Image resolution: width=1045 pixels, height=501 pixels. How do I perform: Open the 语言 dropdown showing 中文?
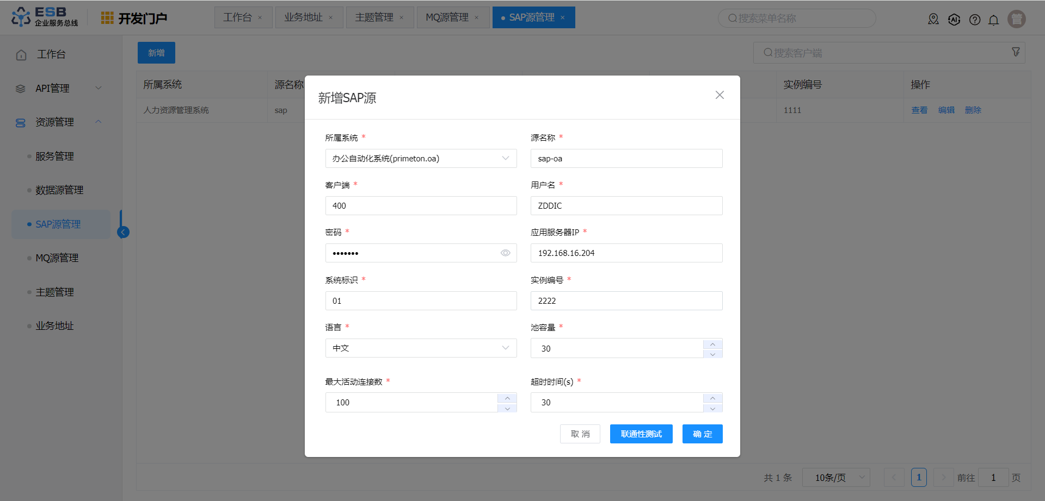(x=421, y=348)
